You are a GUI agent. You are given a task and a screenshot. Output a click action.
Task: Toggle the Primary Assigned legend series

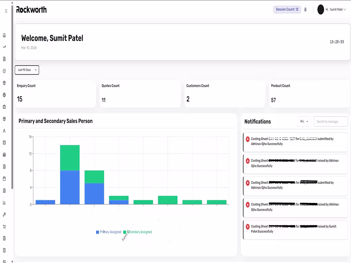108,232
